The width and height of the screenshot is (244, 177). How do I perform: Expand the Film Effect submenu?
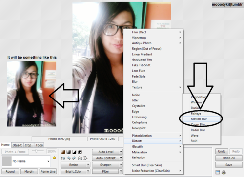[153, 32]
